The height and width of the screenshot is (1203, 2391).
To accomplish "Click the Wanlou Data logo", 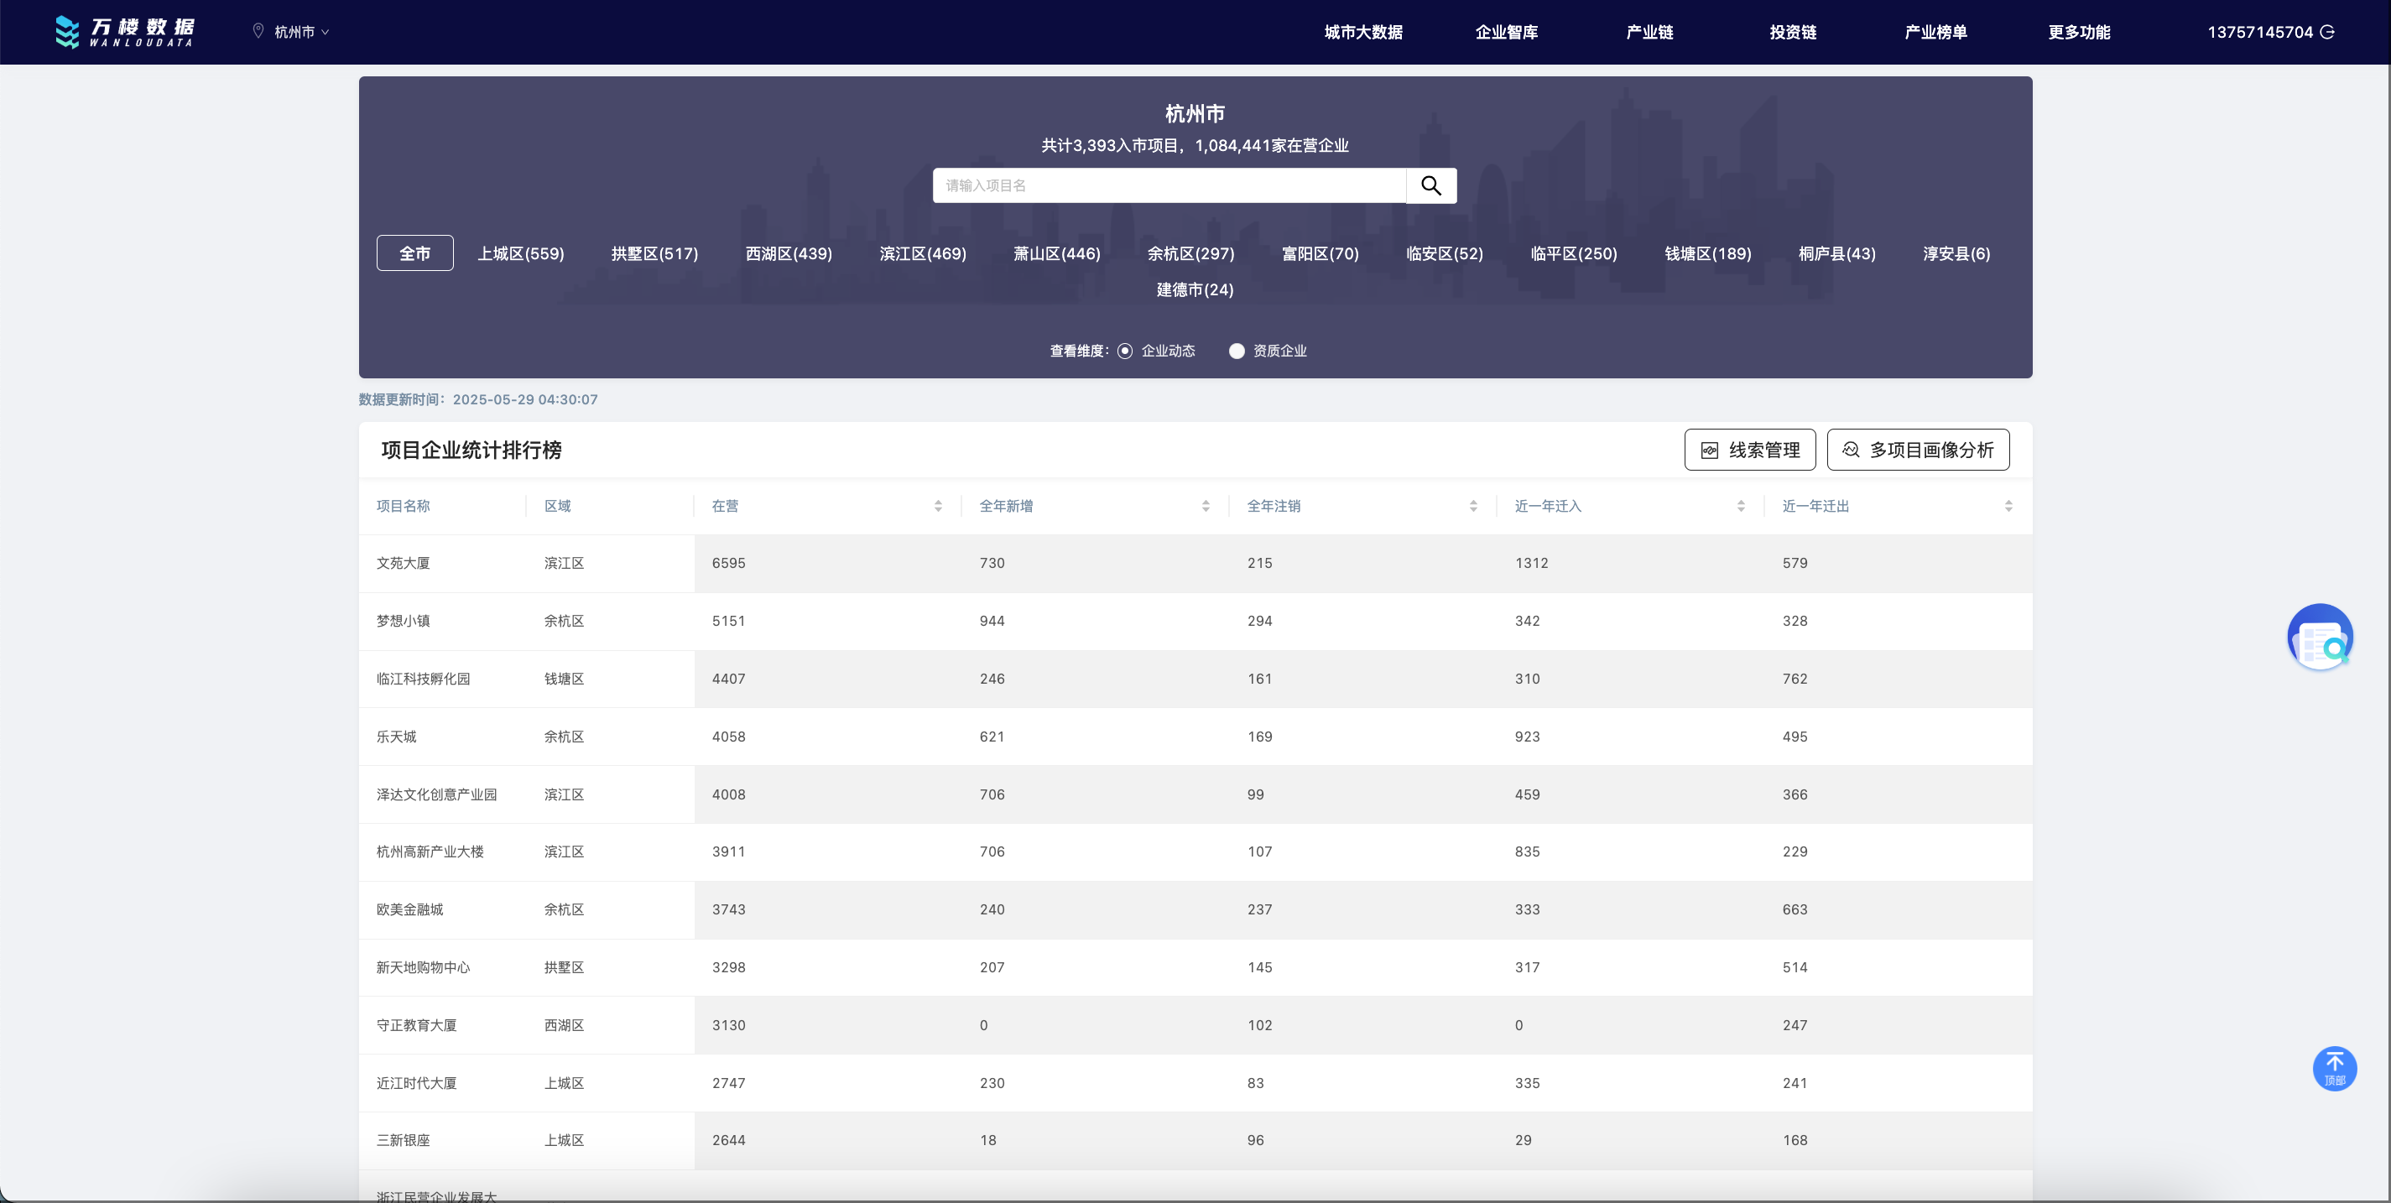I will [x=124, y=32].
